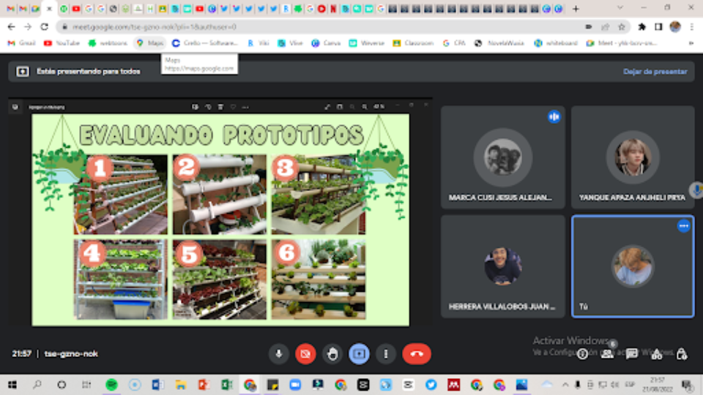Open the activities panel
Image resolution: width=703 pixels, height=395 pixels.
657,354
